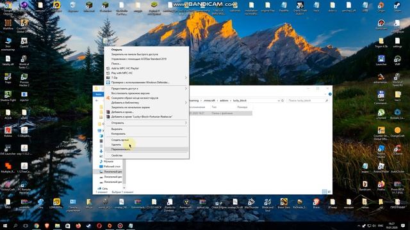
Task: Open File Explorer from the taskbar
Action: point(57,226)
